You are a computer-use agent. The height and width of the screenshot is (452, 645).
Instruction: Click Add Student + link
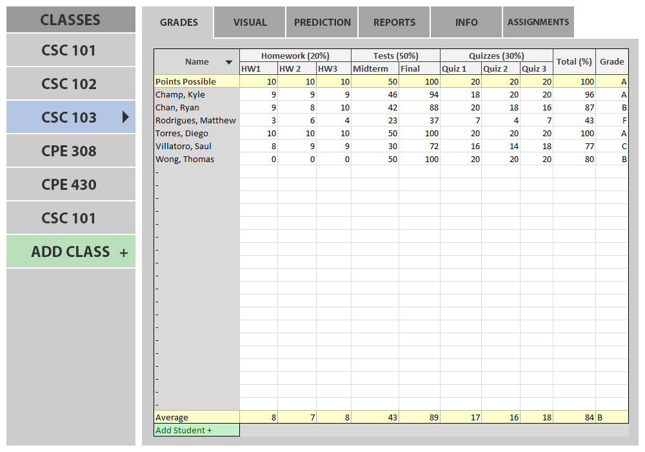(x=184, y=430)
